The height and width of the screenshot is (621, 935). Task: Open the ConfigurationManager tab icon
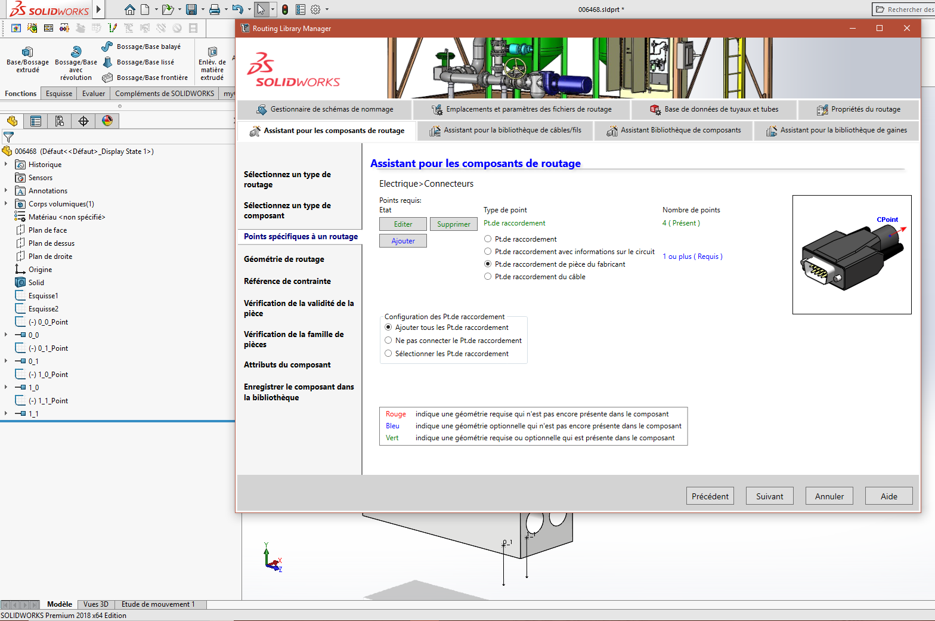pyautogui.click(x=60, y=121)
